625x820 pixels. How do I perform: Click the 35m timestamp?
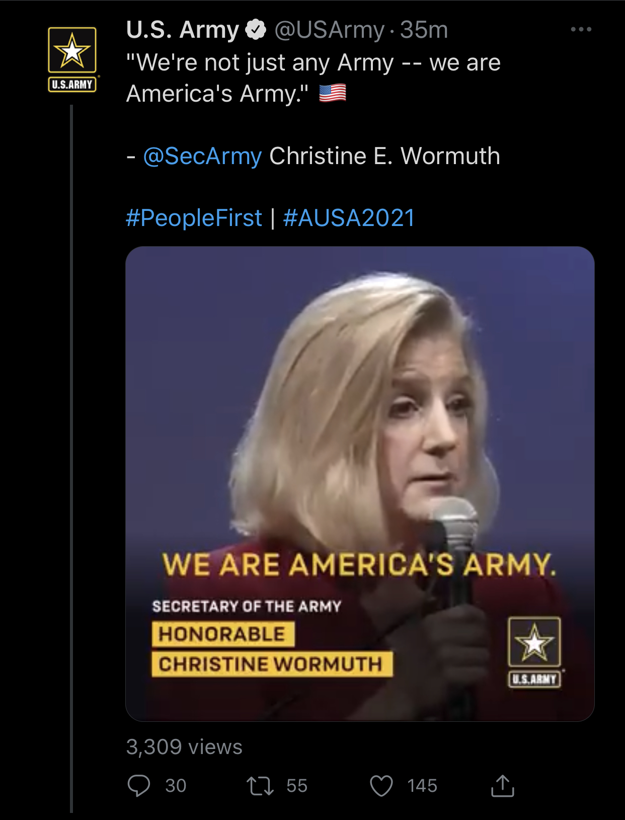(x=424, y=30)
